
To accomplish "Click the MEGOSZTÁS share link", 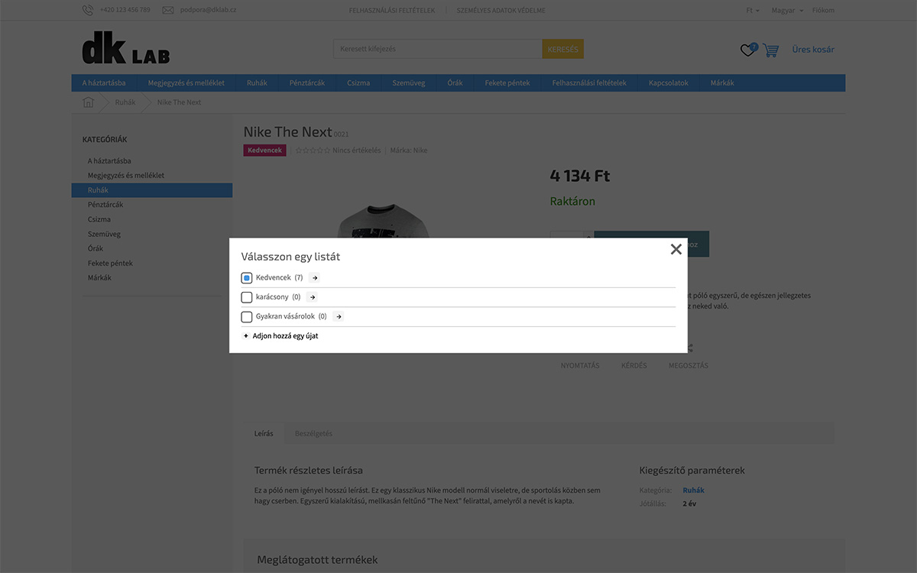I will (x=689, y=366).
